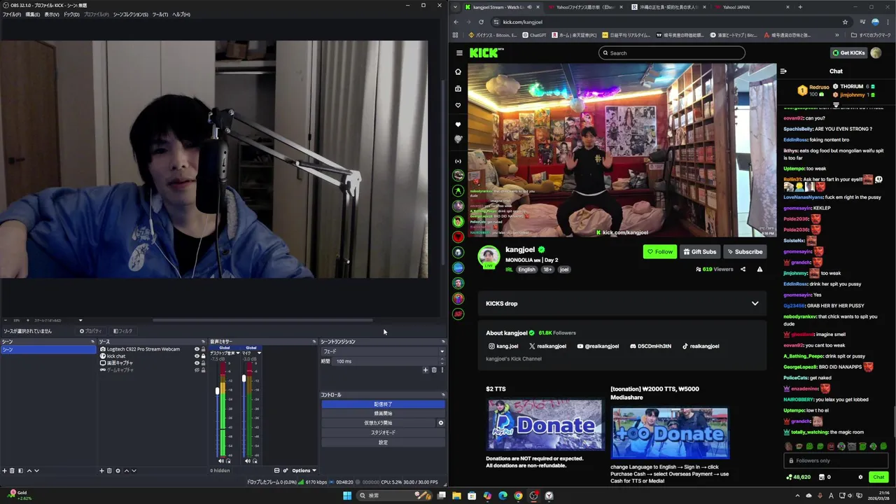Open OBS ヘルプ menu
The height and width of the screenshot is (504, 896).
point(181,14)
